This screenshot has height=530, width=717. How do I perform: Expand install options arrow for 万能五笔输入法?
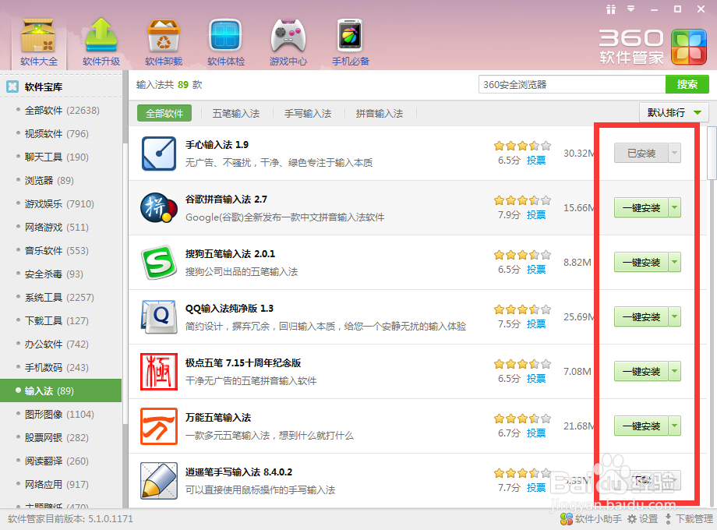(x=674, y=426)
